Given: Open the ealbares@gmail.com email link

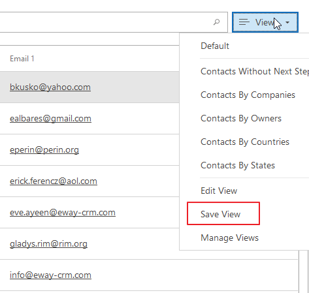Looking at the screenshot, I should (50, 118).
